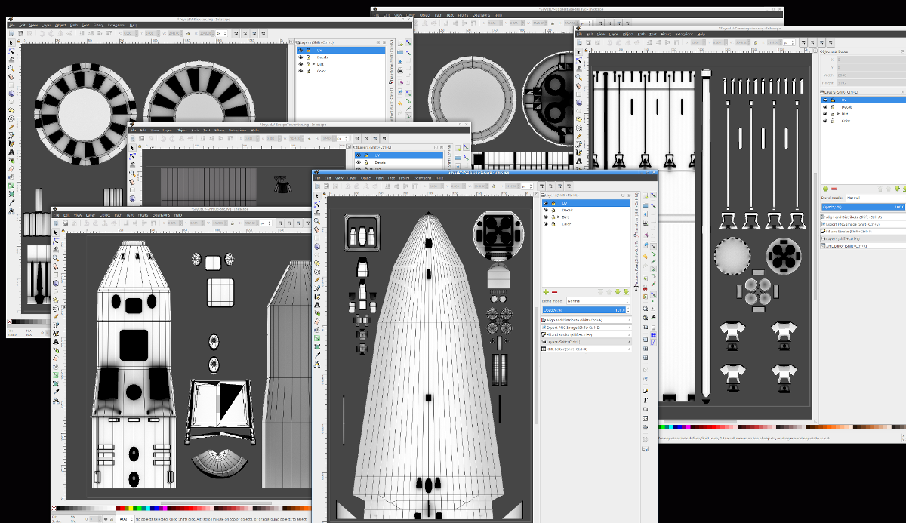Click the Opacity slider in the right window
Viewport: 906px width, 523px height.
pos(863,207)
